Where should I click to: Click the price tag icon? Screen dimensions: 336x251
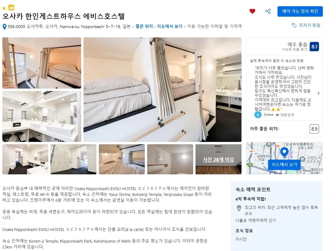pyautogui.click(x=294, y=25)
